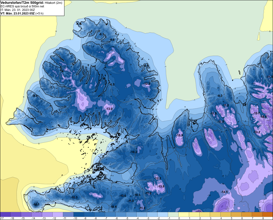Select legend swatch right of the 8 label
Image resolution: width=273 pixels, height=220 pixels.
tap(268, 215)
